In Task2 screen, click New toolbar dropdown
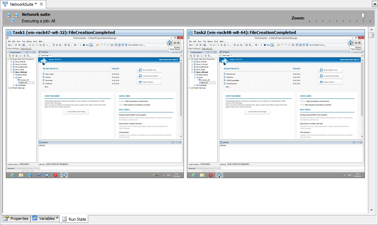Screen dimensions: 378x225 [191, 45]
